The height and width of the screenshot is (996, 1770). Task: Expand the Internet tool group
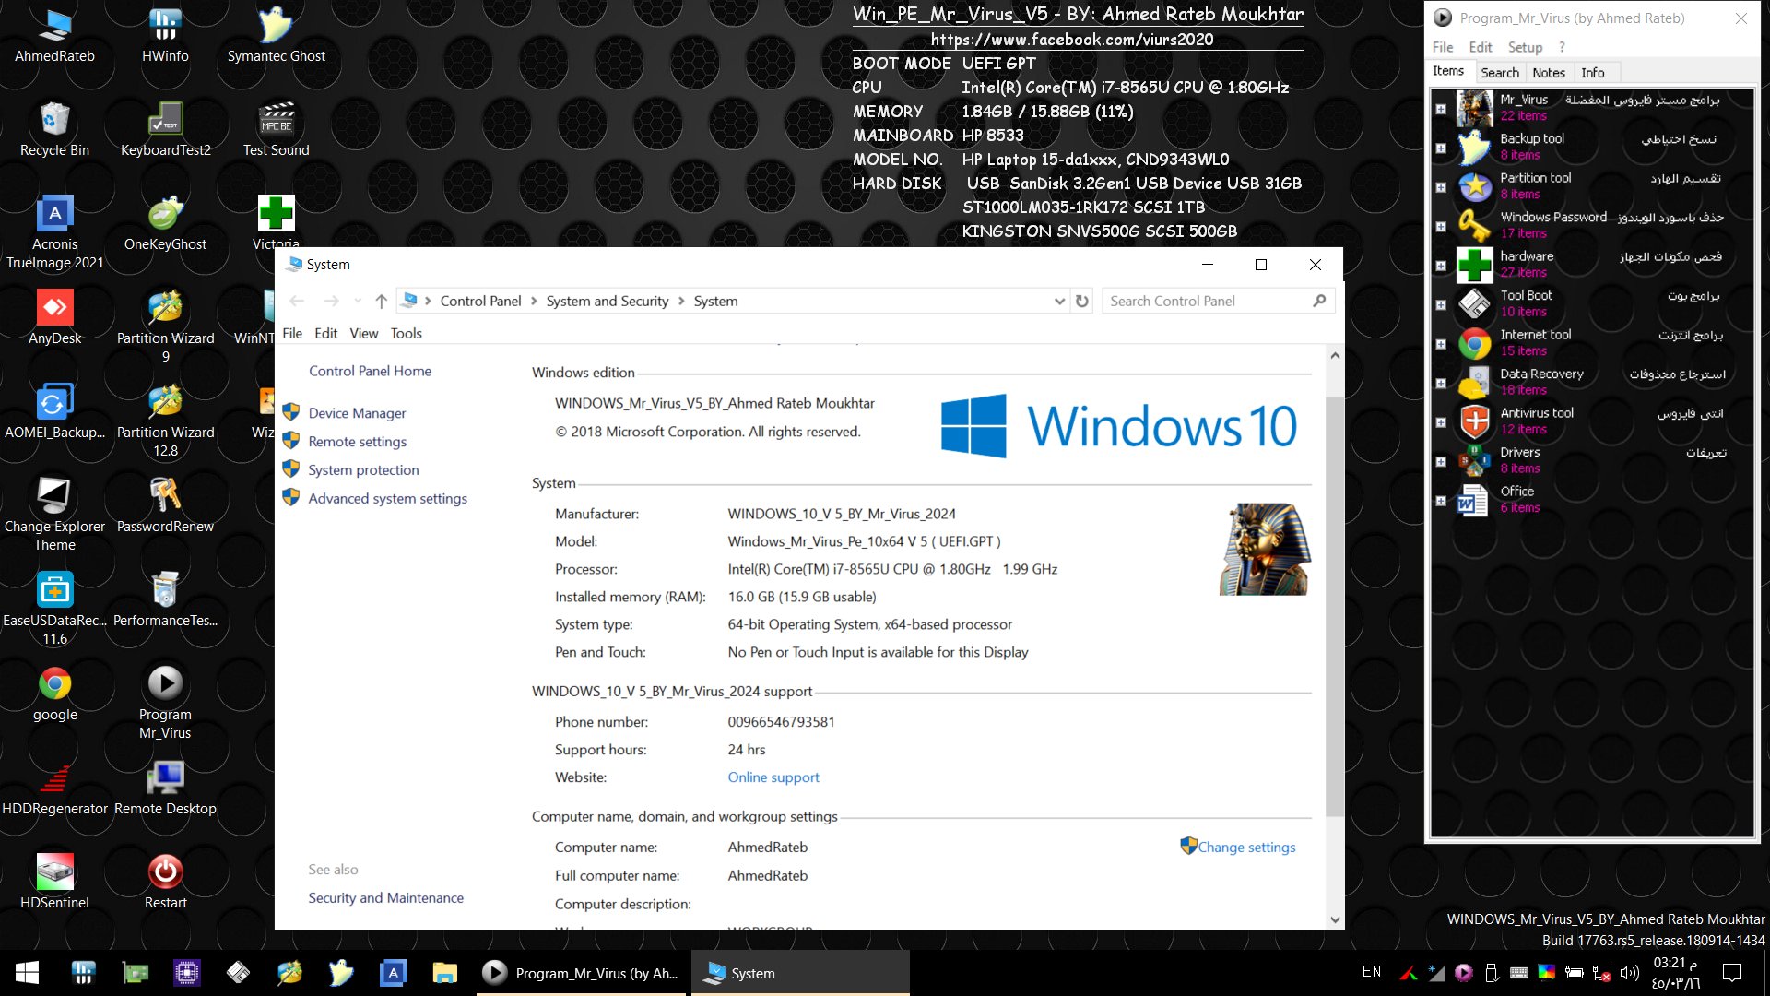tap(1441, 344)
